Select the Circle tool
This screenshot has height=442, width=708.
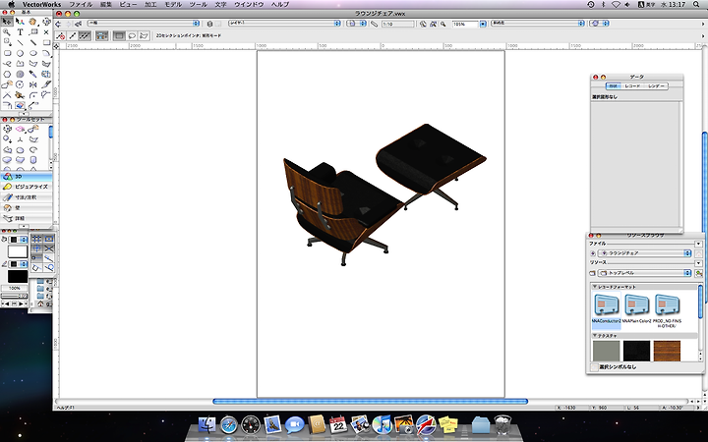(20, 53)
